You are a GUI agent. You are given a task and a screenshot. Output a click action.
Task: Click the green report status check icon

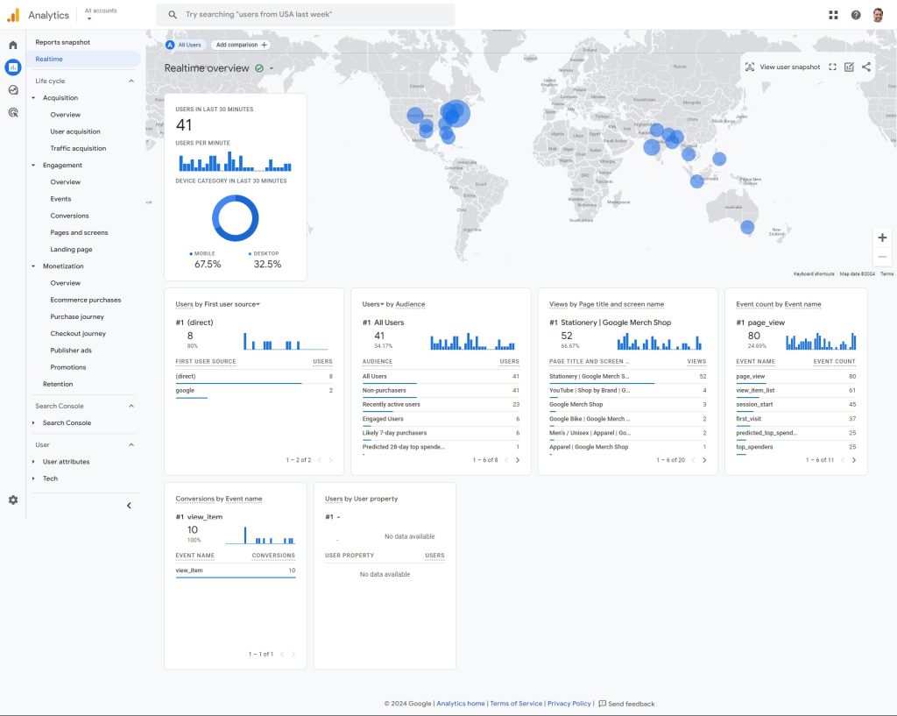pos(259,68)
